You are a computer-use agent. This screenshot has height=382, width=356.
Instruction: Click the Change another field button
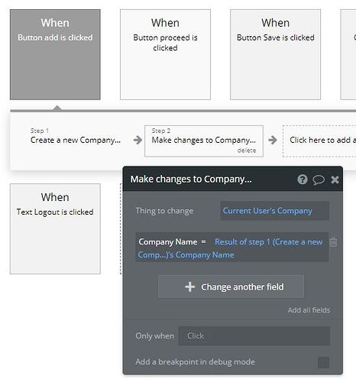tap(231, 286)
